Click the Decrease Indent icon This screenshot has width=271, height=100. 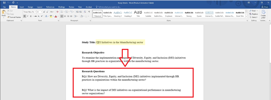(x=77, y=12)
